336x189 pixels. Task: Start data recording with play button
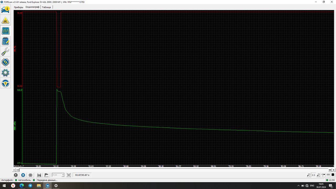(x=16, y=175)
